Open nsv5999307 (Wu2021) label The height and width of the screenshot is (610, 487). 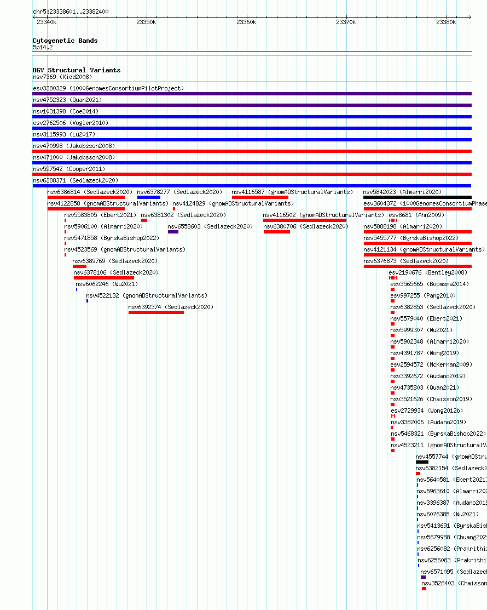pyautogui.click(x=421, y=330)
